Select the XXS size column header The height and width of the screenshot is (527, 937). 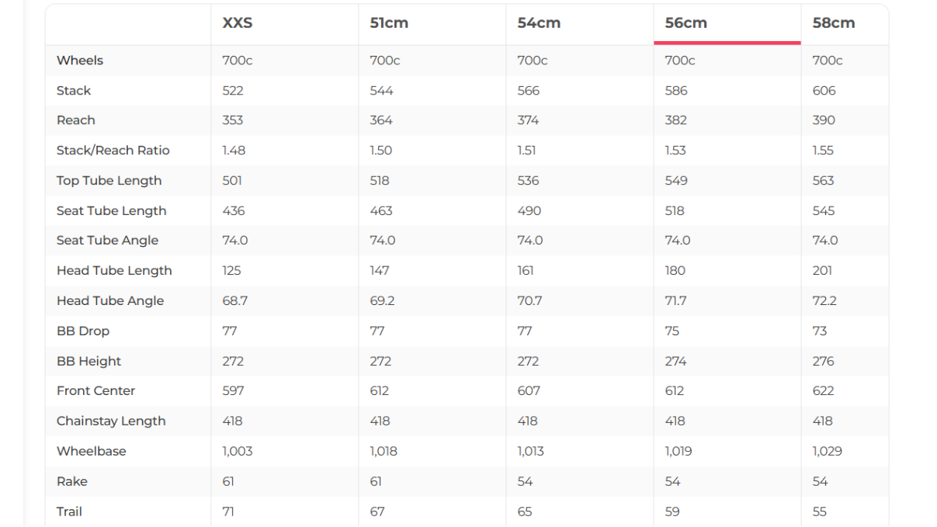238,23
